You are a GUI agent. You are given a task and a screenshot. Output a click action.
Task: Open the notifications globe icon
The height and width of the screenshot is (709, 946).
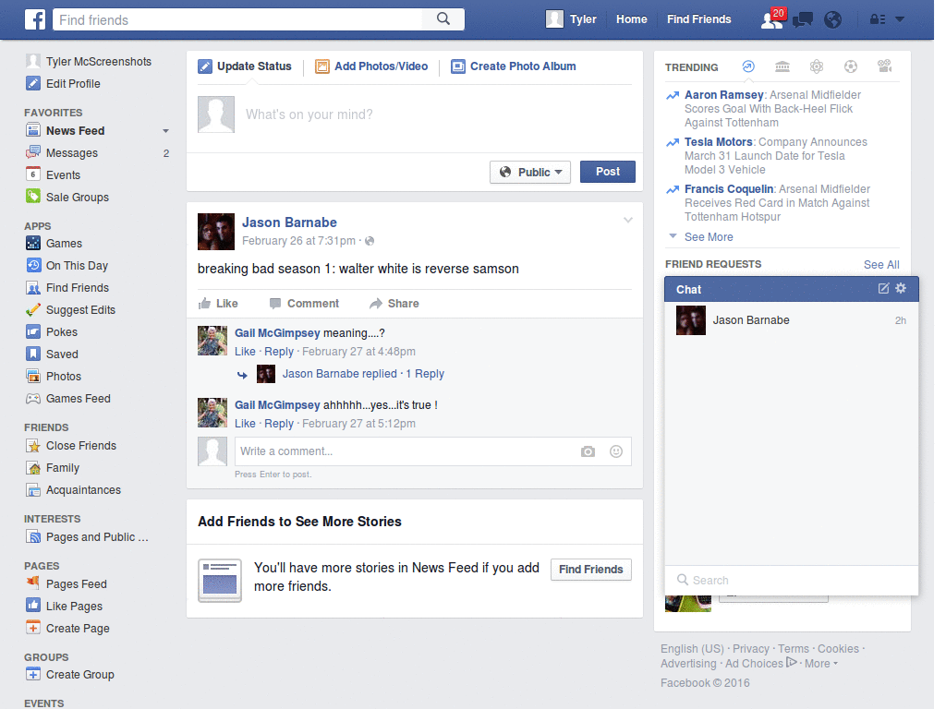(x=832, y=20)
